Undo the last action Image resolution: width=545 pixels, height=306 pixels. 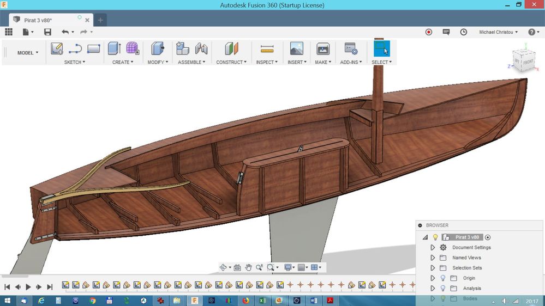[65, 32]
